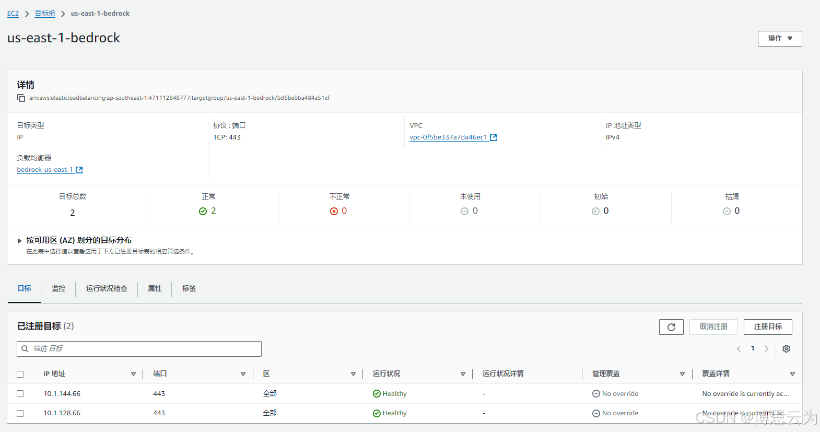Open external link icon beside bedrock-us-east-1
This screenshot has width=820, height=432.
[79, 170]
